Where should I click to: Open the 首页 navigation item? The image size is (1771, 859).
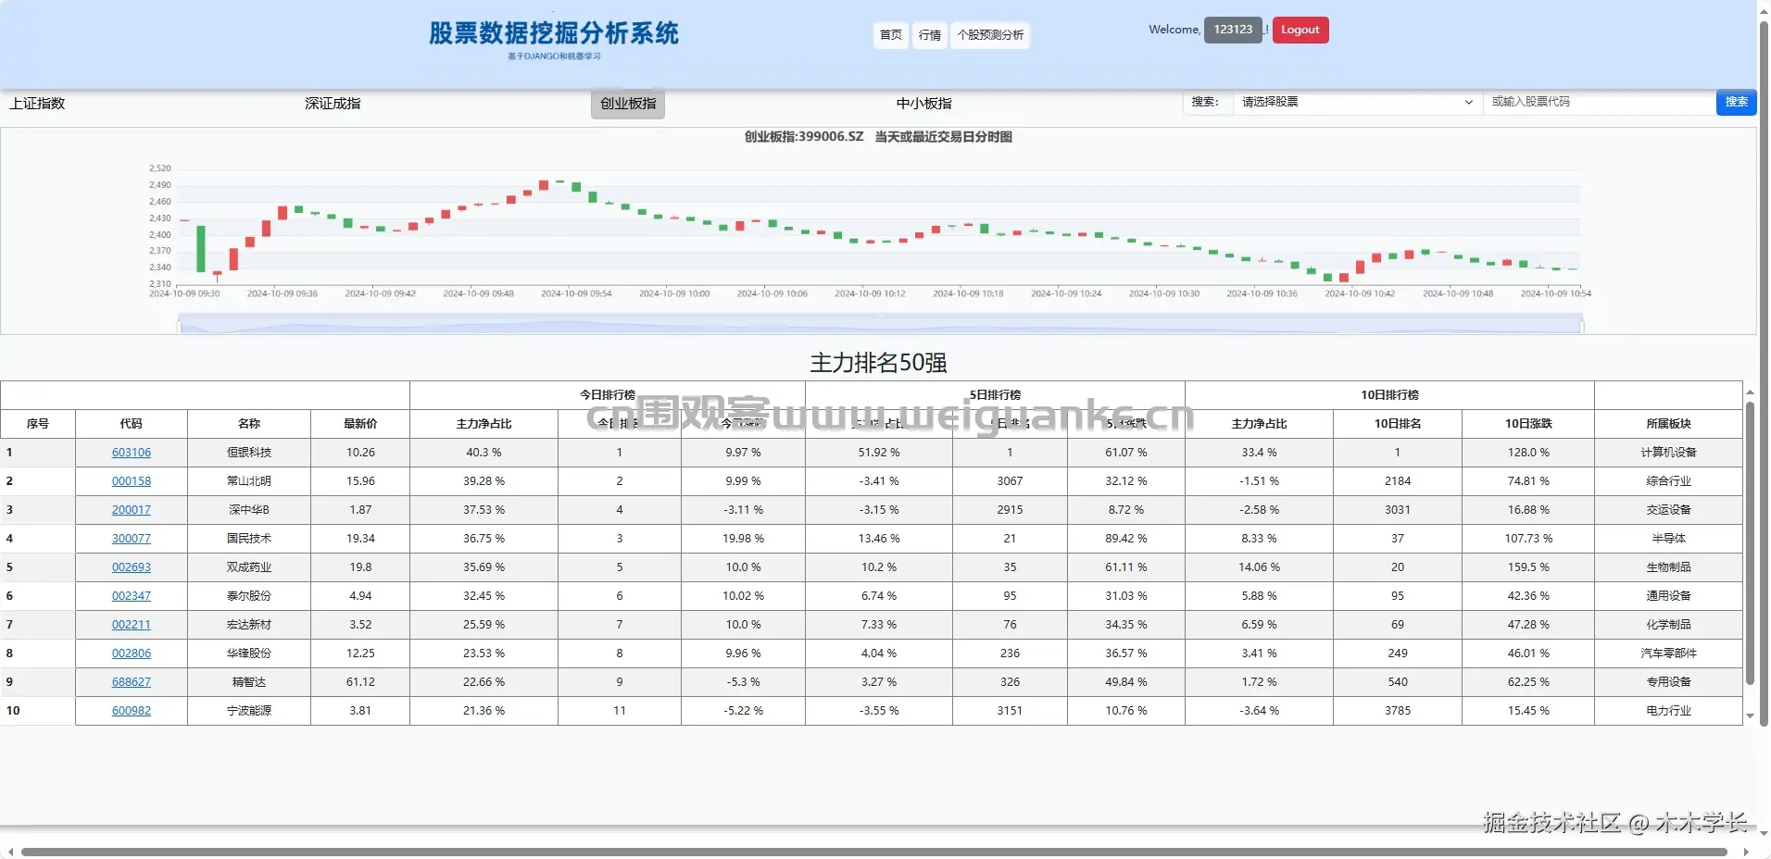890,35
